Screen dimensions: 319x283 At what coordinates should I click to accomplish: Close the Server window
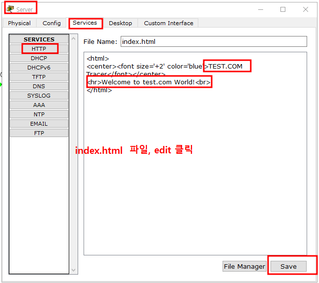pos(305,9)
